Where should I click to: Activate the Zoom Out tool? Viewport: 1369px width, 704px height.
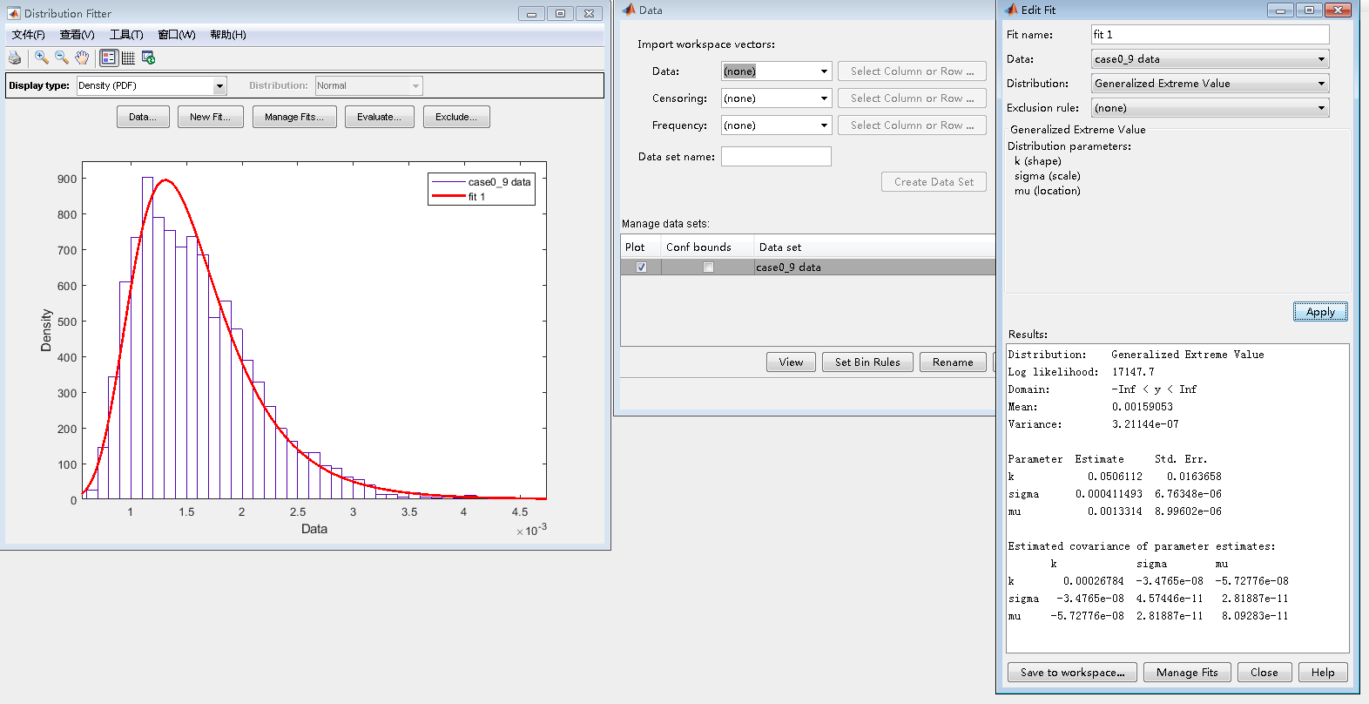62,58
